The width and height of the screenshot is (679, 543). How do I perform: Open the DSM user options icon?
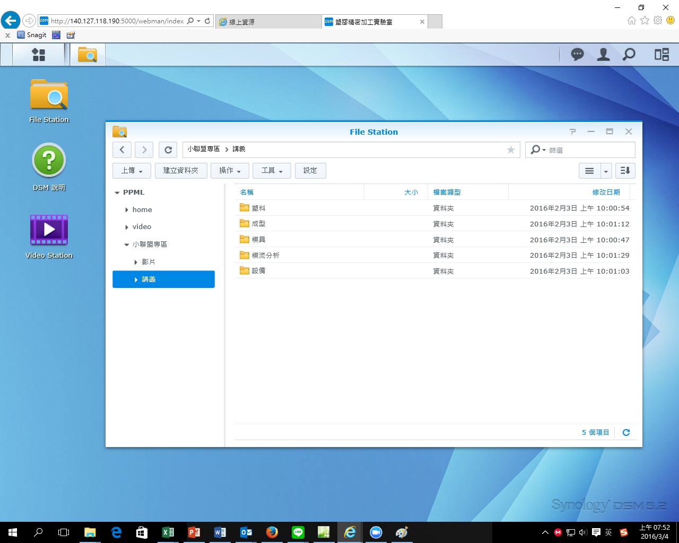pyautogui.click(x=603, y=54)
